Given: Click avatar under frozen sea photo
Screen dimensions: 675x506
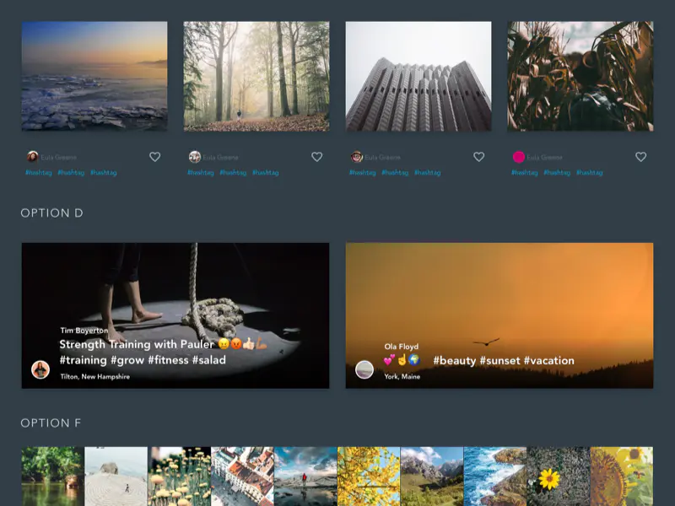Looking at the screenshot, I should tap(33, 157).
